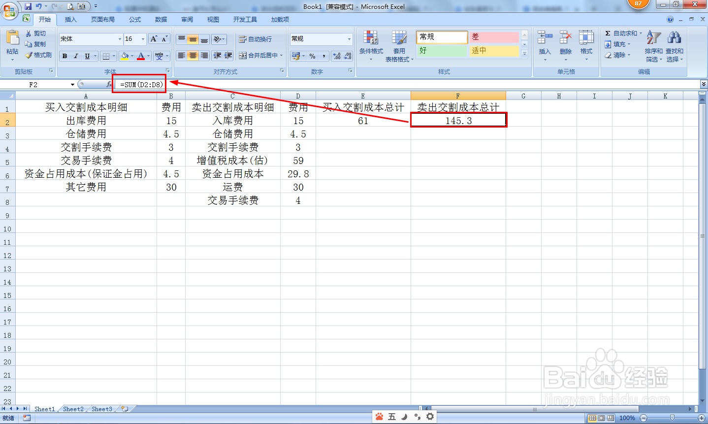The width and height of the screenshot is (708, 424).
Task: Click the fill color paint bucket
Action: click(x=125, y=56)
